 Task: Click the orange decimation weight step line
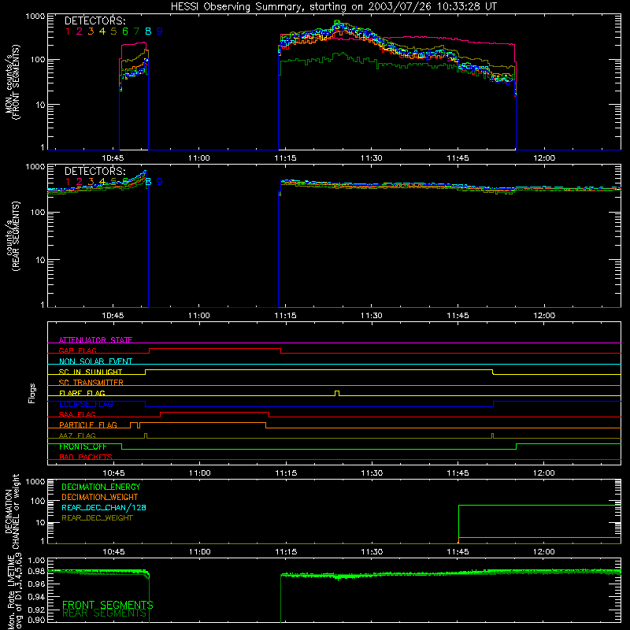click(x=539, y=537)
